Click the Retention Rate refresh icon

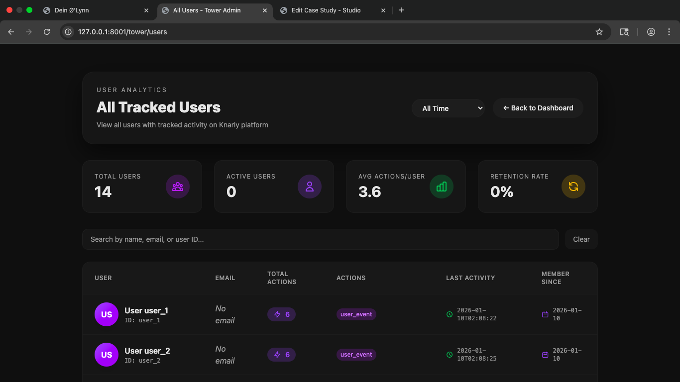click(x=573, y=187)
